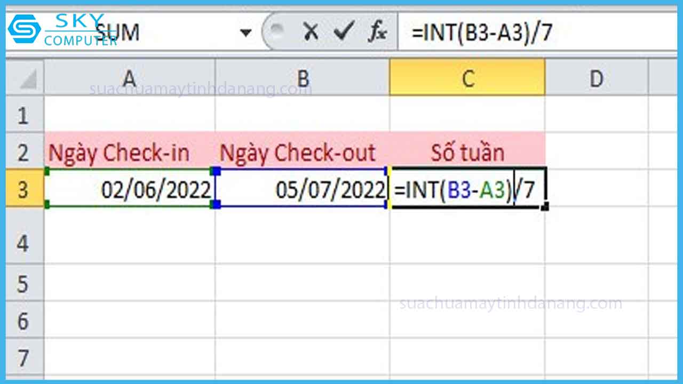Open the Name Box dropdown arrow
This screenshot has height=384, width=683.
coord(245,33)
